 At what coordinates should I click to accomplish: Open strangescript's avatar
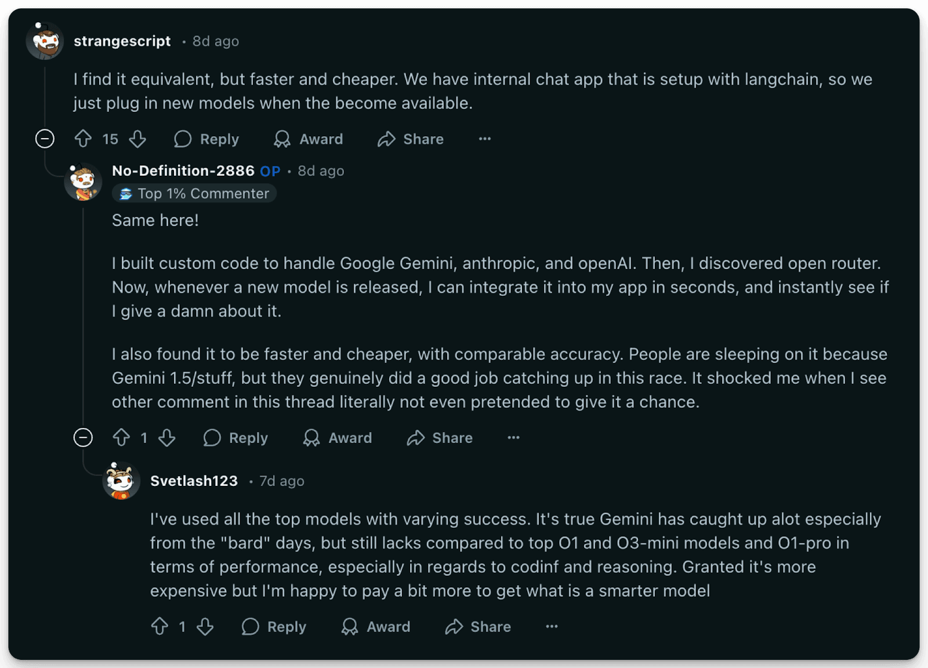pyautogui.click(x=45, y=41)
